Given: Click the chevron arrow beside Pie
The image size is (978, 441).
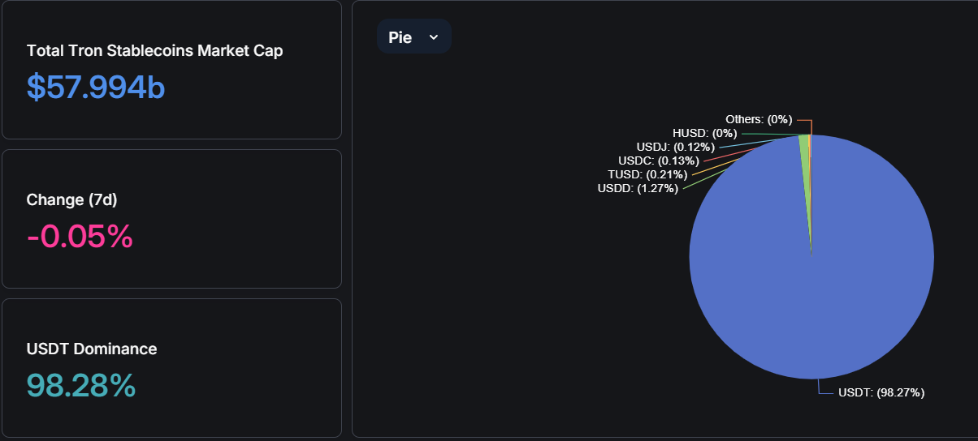Looking at the screenshot, I should click(x=433, y=37).
